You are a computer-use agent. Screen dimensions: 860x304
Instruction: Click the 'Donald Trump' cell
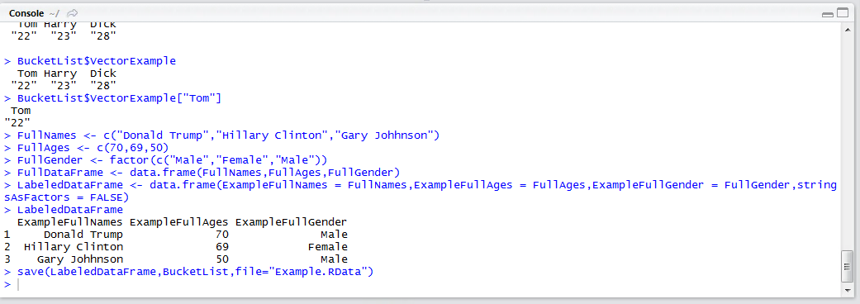click(83, 235)
